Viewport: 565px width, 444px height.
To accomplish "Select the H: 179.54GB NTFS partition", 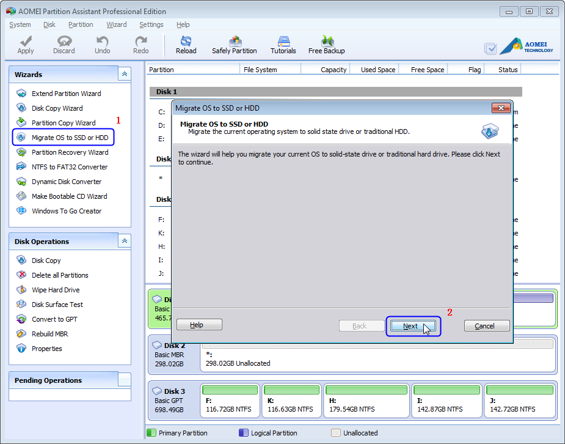I will 366,401.
